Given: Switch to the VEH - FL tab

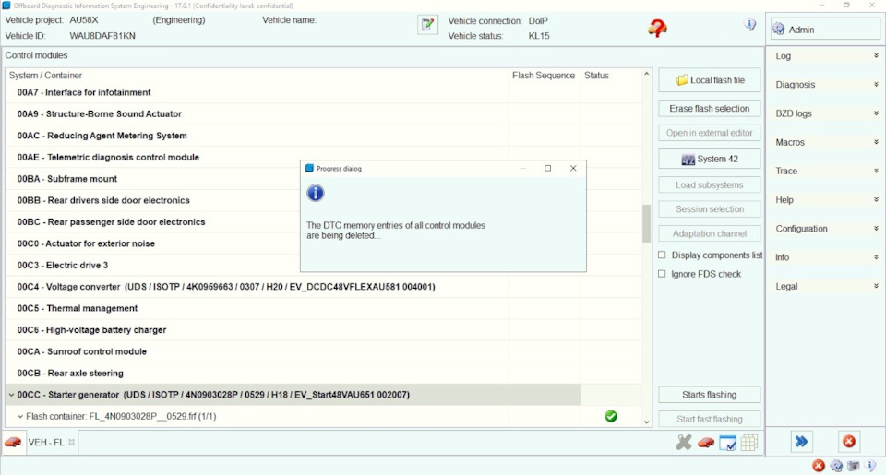Looking at the screenshot, I should [46, 442].
